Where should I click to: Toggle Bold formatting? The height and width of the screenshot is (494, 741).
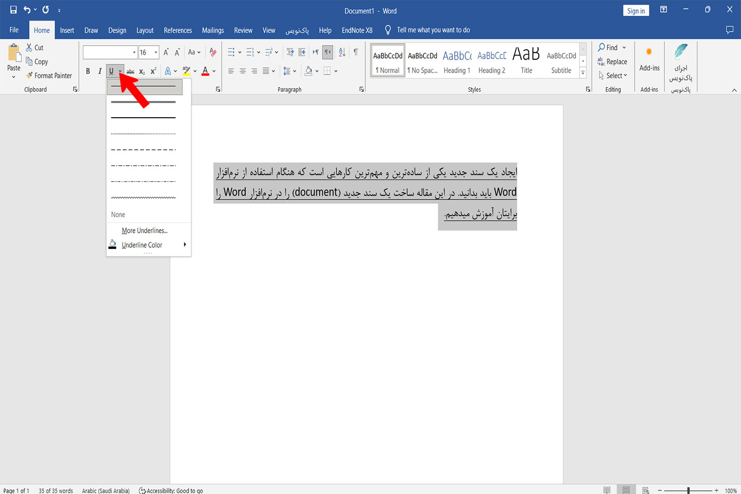coord(88,71)
